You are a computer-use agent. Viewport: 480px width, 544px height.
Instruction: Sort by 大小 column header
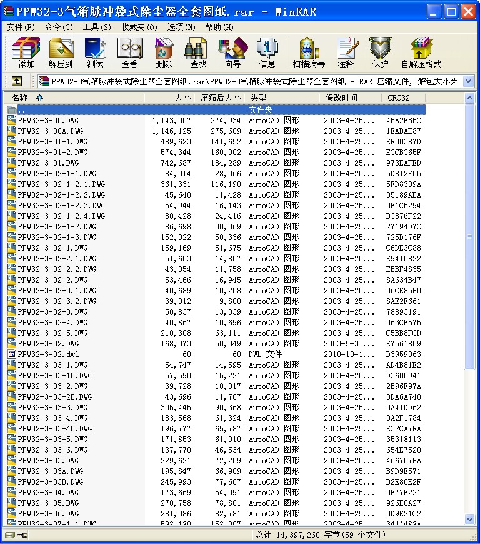[x=169, y=98]
